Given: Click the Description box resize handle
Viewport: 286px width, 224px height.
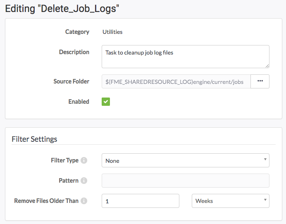Looking at the screenshot, I should 267,66.
